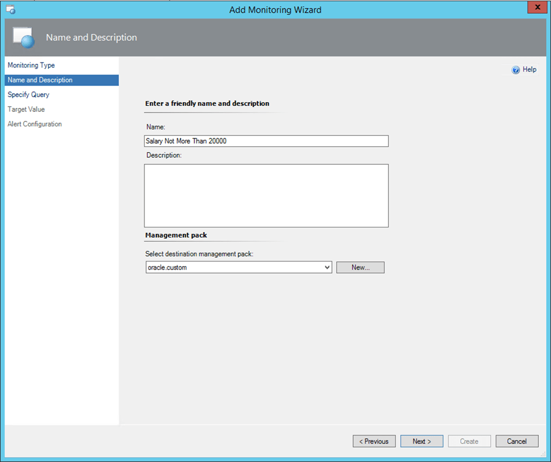
Task: Select the Target Value step
Action: pos(26,109)
